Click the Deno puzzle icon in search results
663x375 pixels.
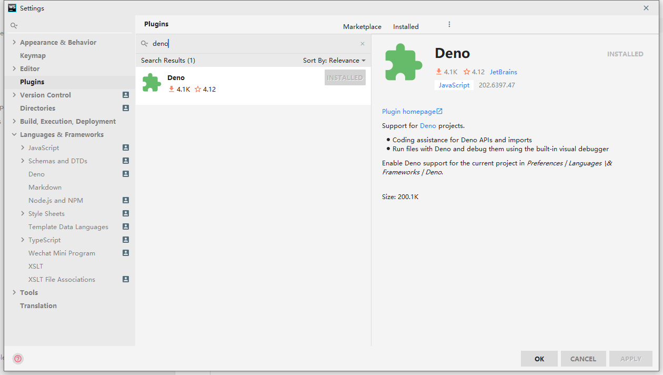click(x=152, y=82)
